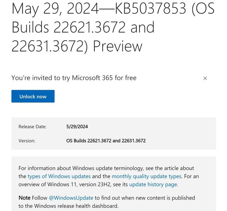Open the @WindowsUpdate link
This screenshot has height=211, width=227.
[71, 198]
